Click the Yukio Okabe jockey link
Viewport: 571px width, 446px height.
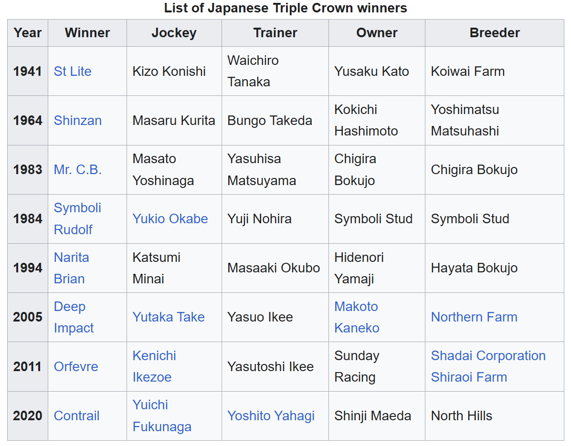click(x=170, y=218)
